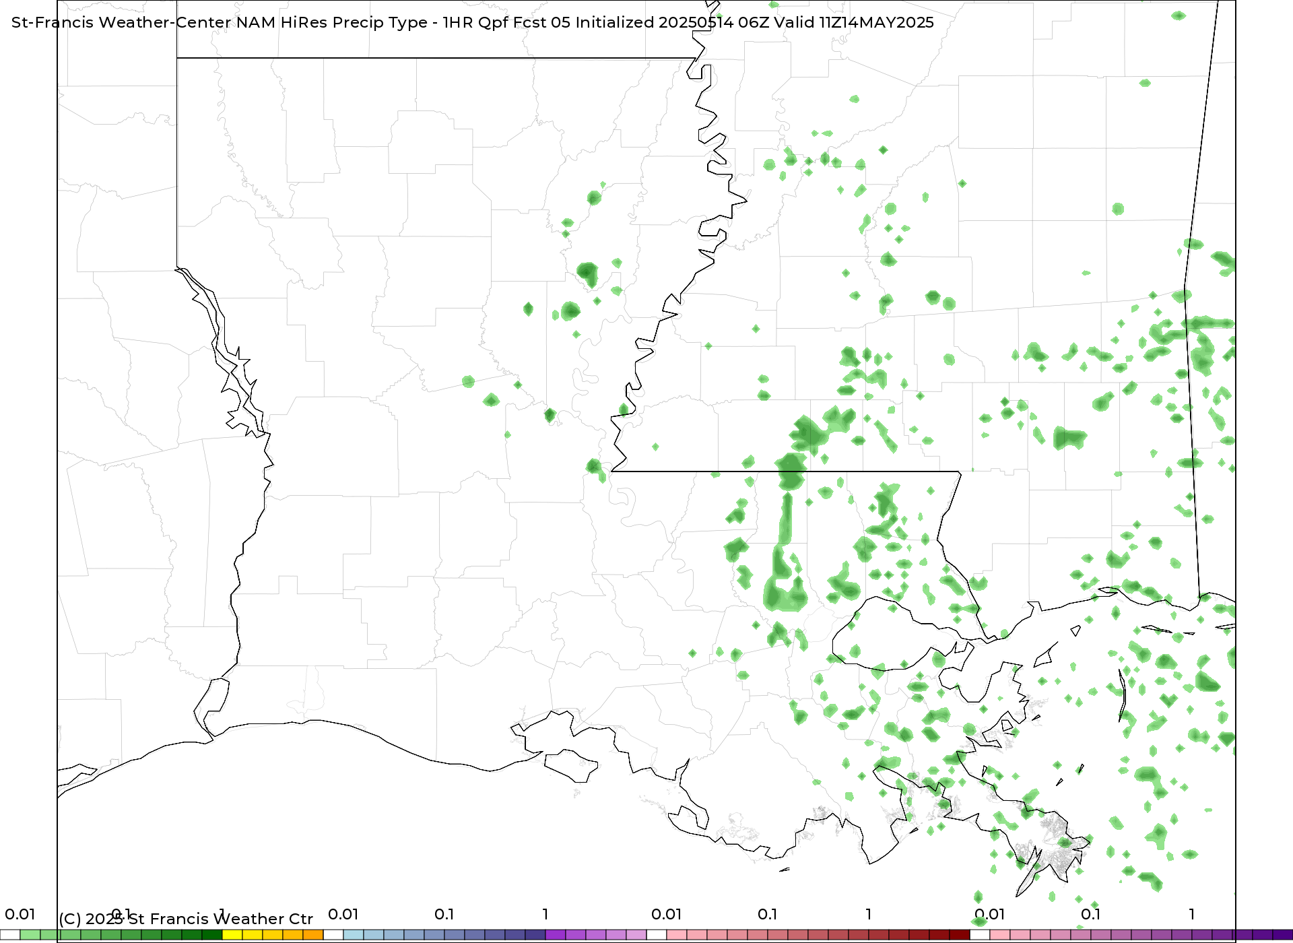Click the 0.01 label above the blue scale
The image size is (1293, 943).
point(343,914)
